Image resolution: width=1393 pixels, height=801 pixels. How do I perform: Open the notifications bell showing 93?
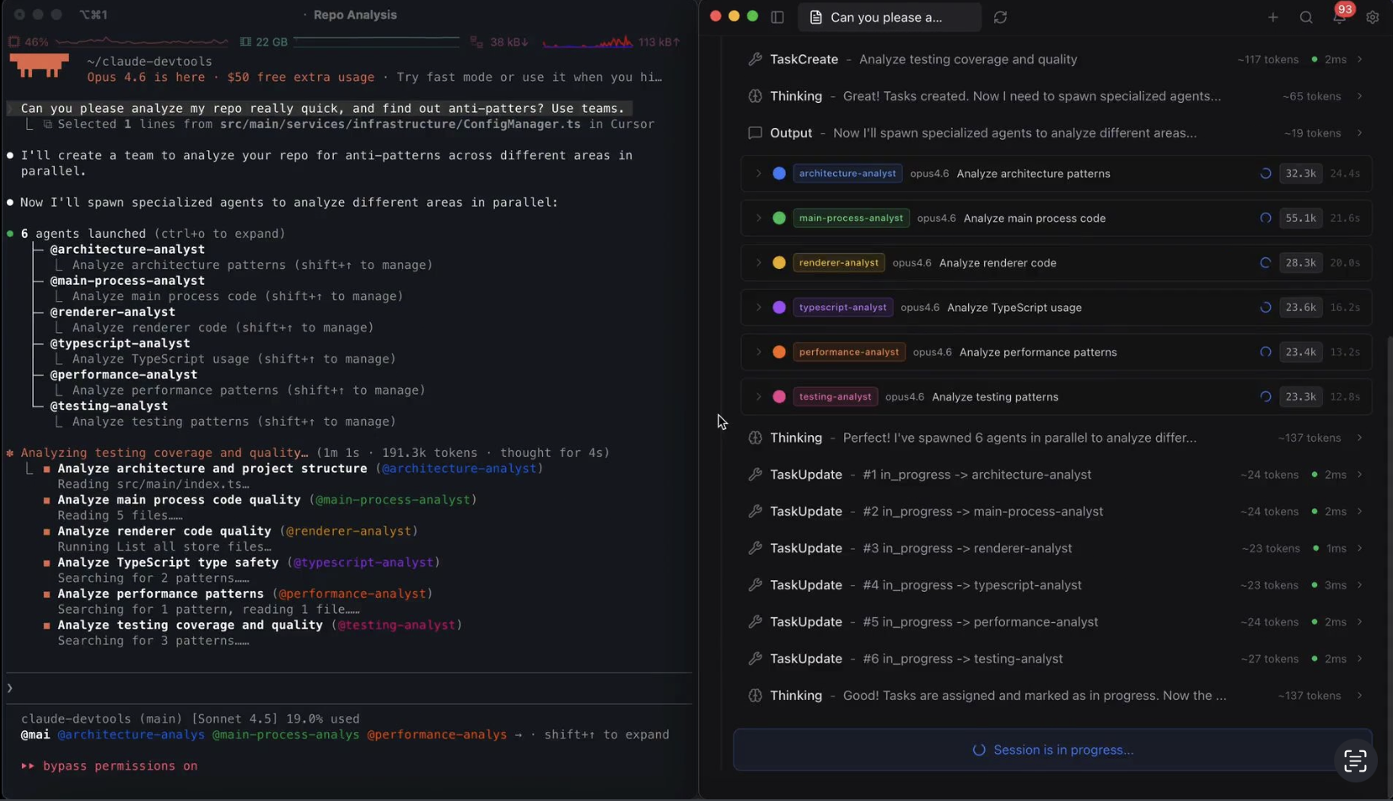(x=1340, y=17)
